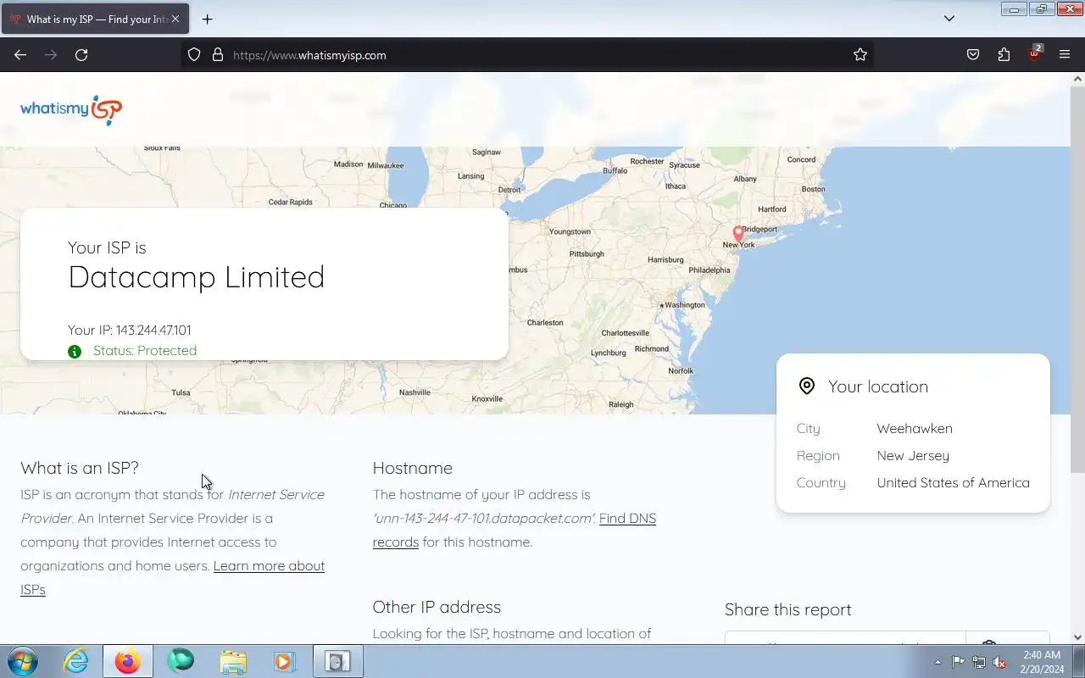The width and height of the screenshot is (1085, 678).
Task: Click the region value New Jersey
Action: pos(913,456)
